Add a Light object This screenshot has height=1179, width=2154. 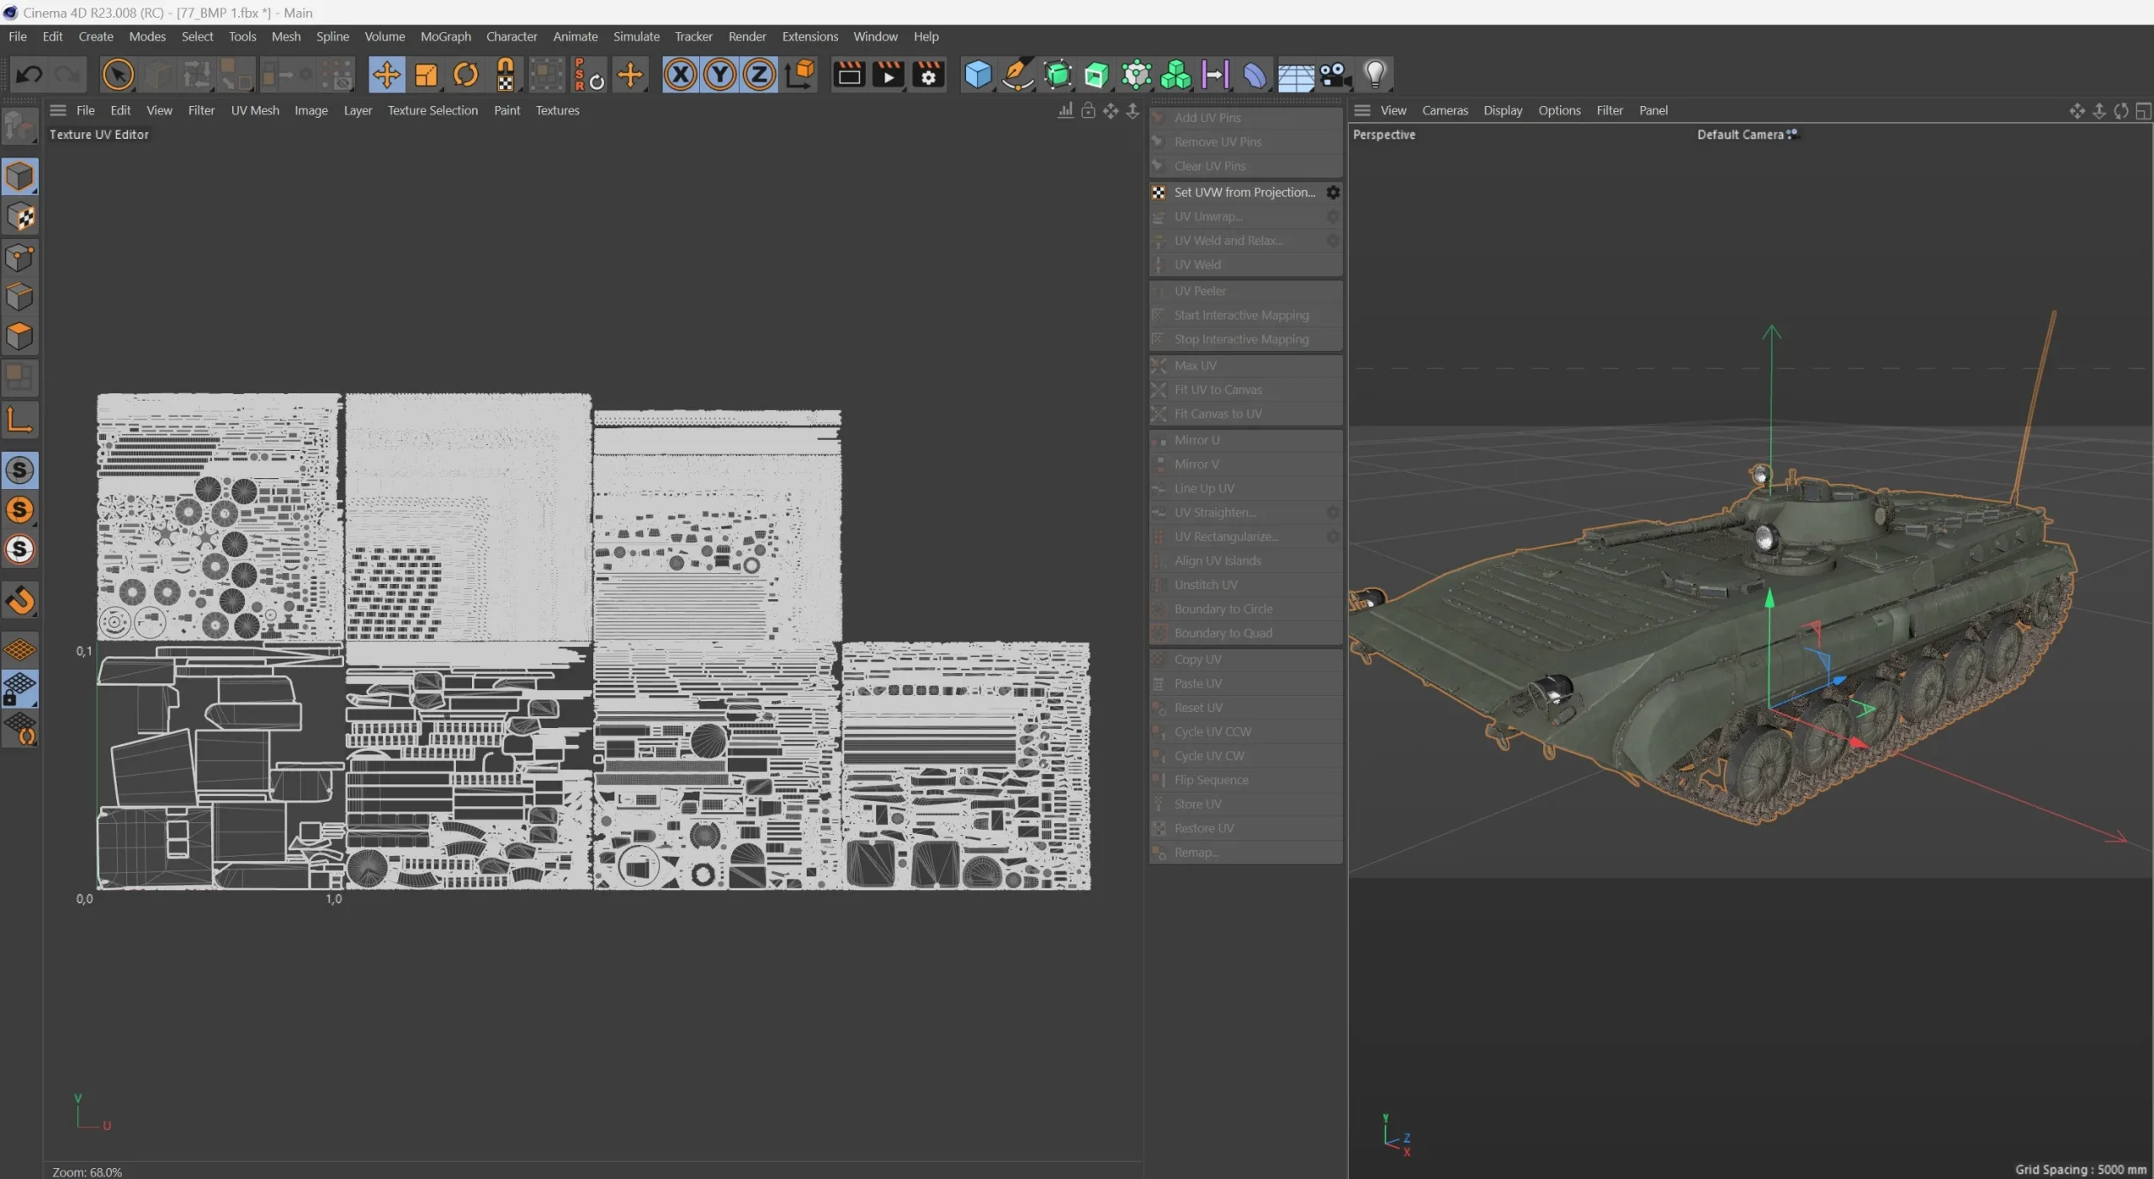pyautogui.click(x=1375, y=75)
